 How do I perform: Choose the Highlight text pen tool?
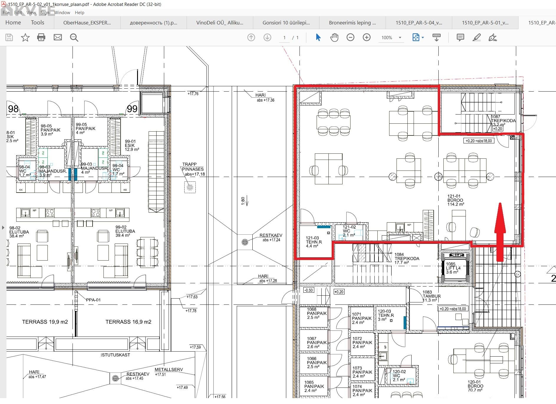tap(476, 37)
